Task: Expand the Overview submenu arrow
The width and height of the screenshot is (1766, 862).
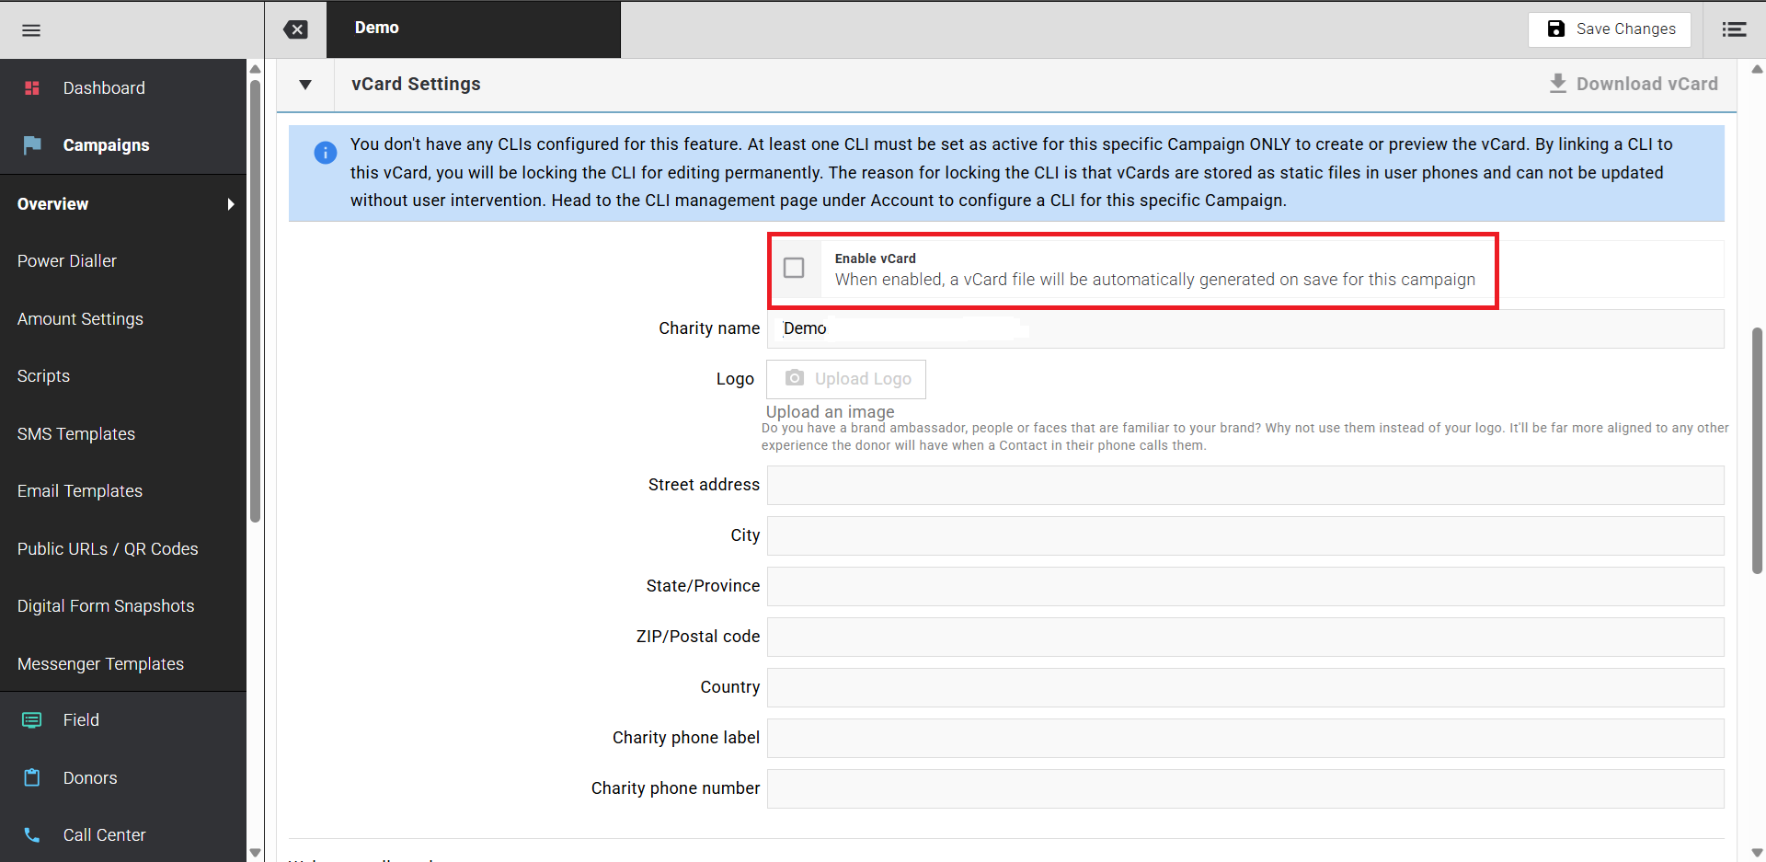Action: point(231,203)
